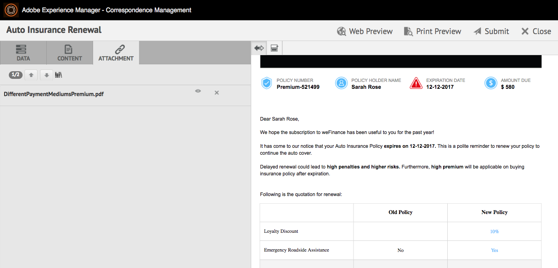Image resolution: width=558 pixels, height=268 pixels.
Task: Click the icon next to double-arrow
Action: [274, 48]
